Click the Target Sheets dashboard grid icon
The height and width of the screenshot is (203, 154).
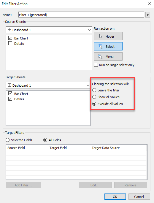click(9, 85)
